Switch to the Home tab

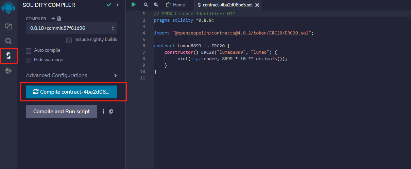[x=175, y=5]
